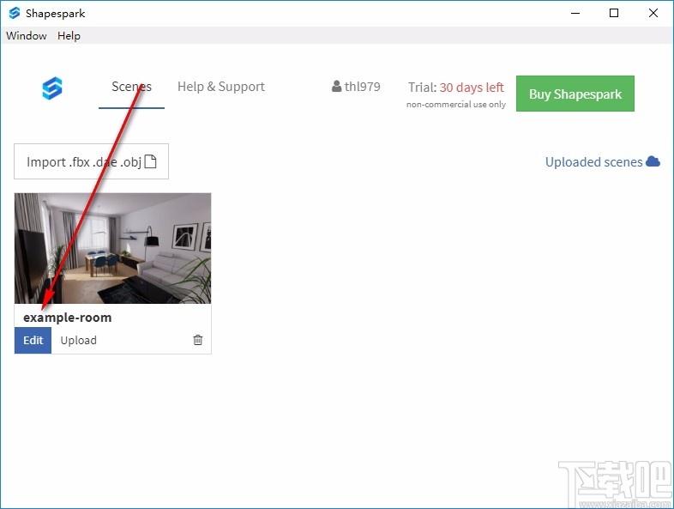This screenshot has height=509, width=674.
Task: Open the Scenes tab
Action: (x=131, y=87)
